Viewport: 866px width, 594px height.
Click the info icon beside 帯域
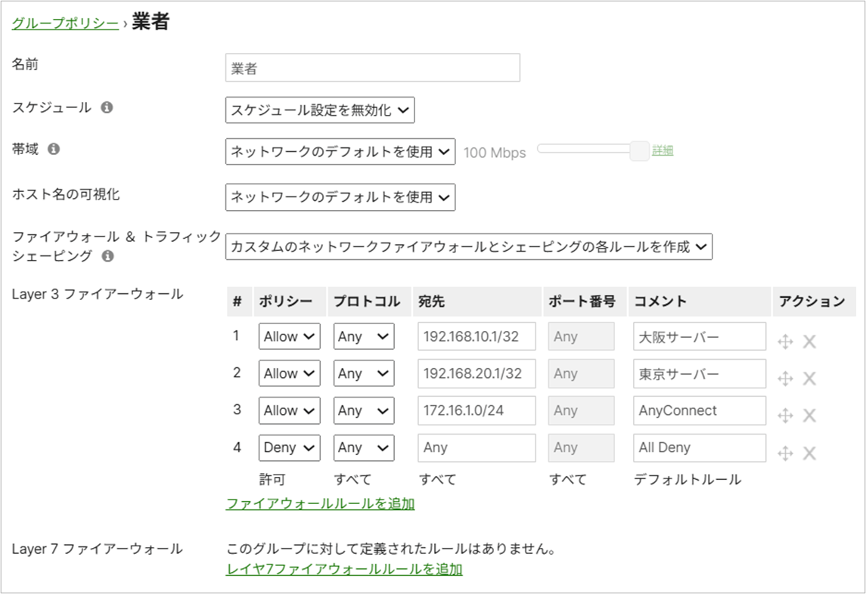click(x=54, y=149)
